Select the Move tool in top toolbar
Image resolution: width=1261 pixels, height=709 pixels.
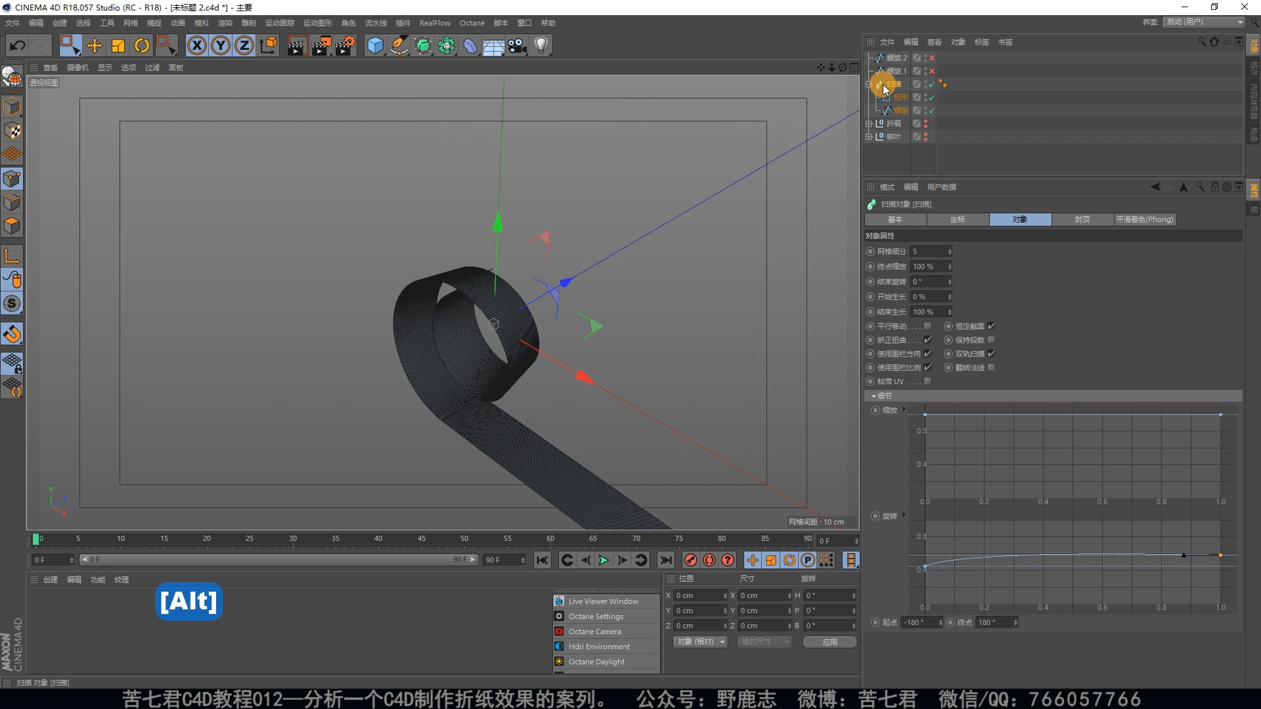point(95,45)
